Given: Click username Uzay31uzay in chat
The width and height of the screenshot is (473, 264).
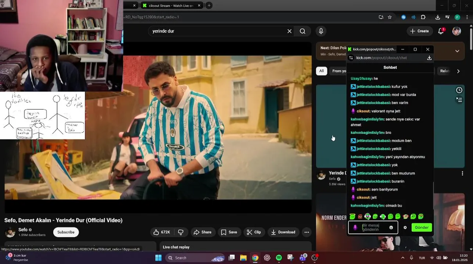Looking at the screenshot, I should (361, 78).
